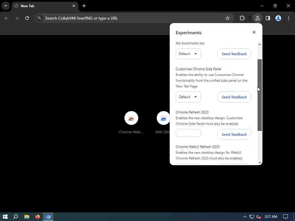Open the Windows Start menu

tap(5, 217)
